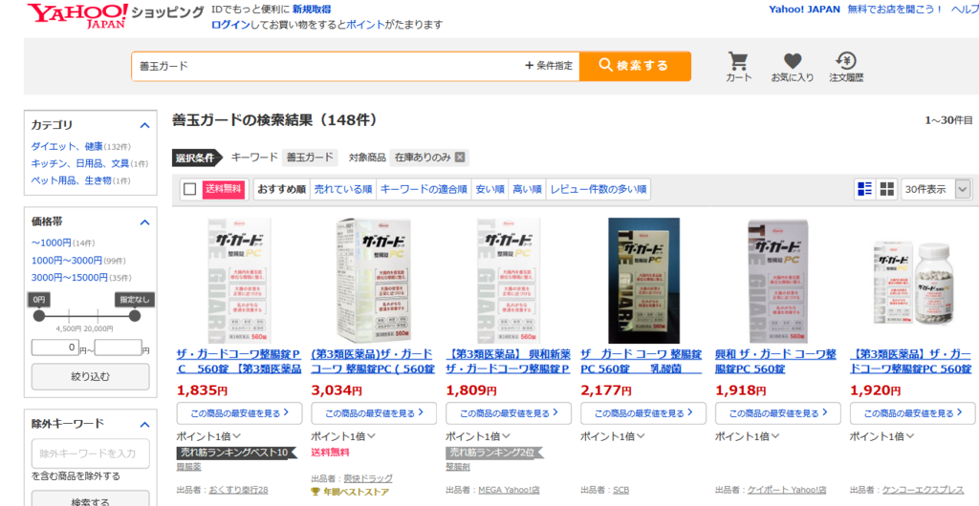Click 無料でお店を開こう！ link
Screen dimensions: 979x506
point(895,10)
